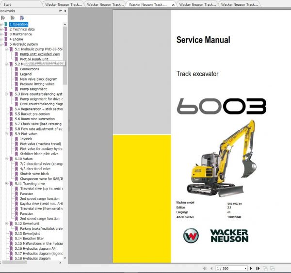
Task: Expand the 4 Engine bookmark
Action: pos(1,39)
